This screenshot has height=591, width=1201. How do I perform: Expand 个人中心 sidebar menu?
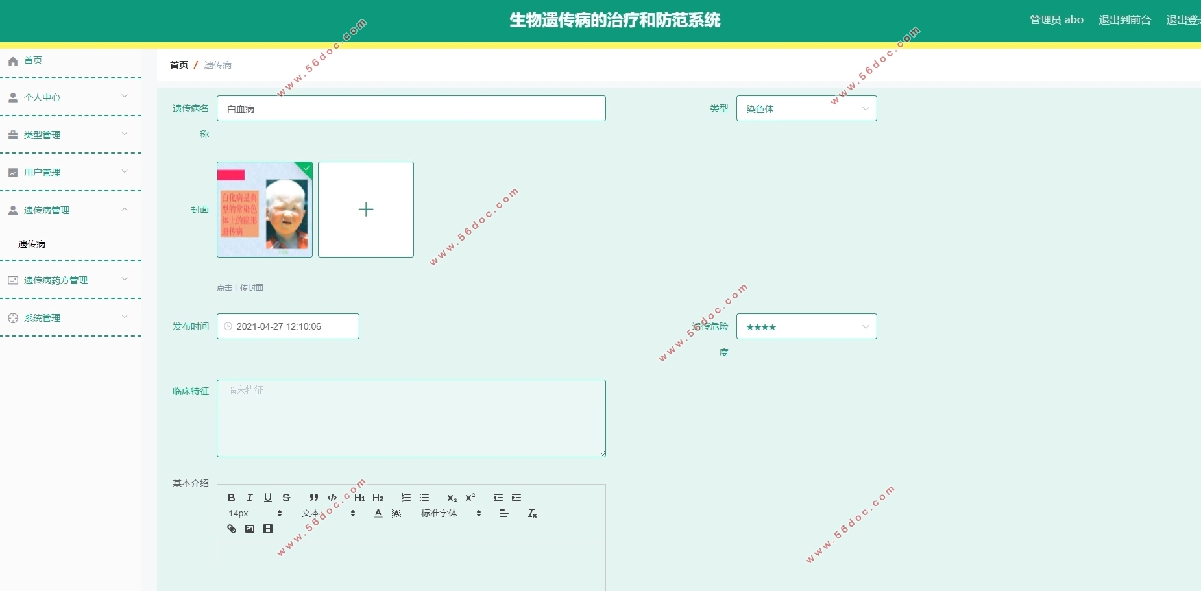(71, 97)
